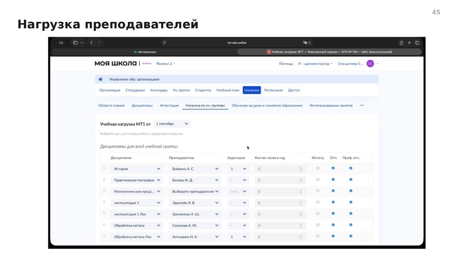
Task: Open the Байкина А. С. teacher dropdown
Action: 195,169
